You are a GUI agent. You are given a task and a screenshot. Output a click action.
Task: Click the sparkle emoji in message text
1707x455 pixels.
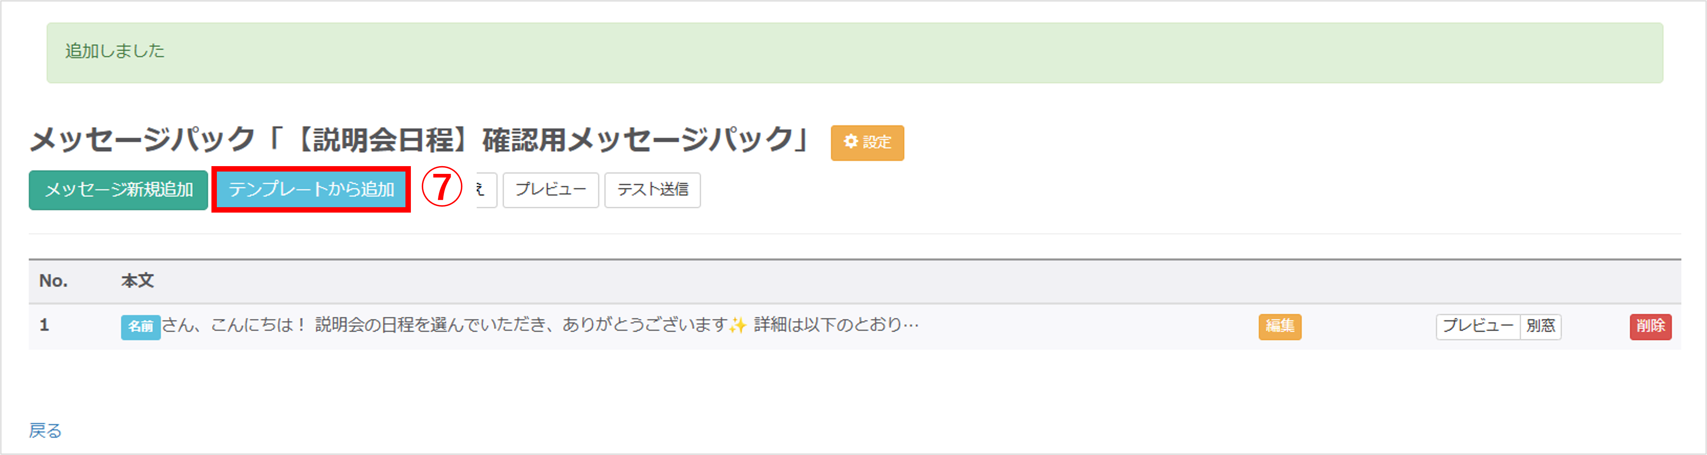coord(737,326)
